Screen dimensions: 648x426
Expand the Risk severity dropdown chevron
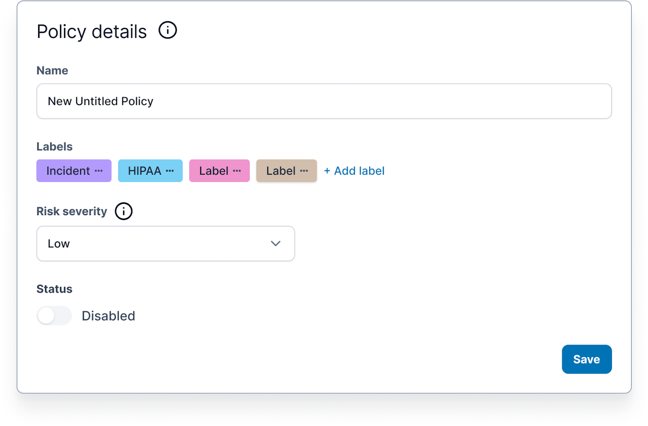tap(276, 244)
